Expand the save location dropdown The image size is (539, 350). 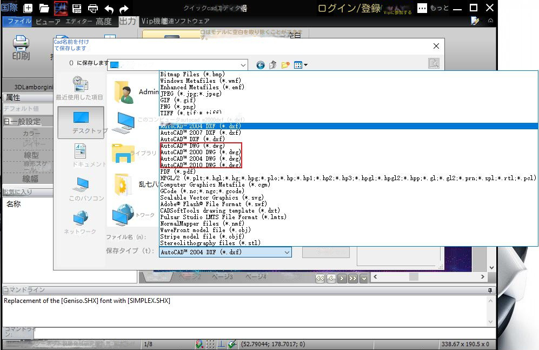tap(243, 65)
